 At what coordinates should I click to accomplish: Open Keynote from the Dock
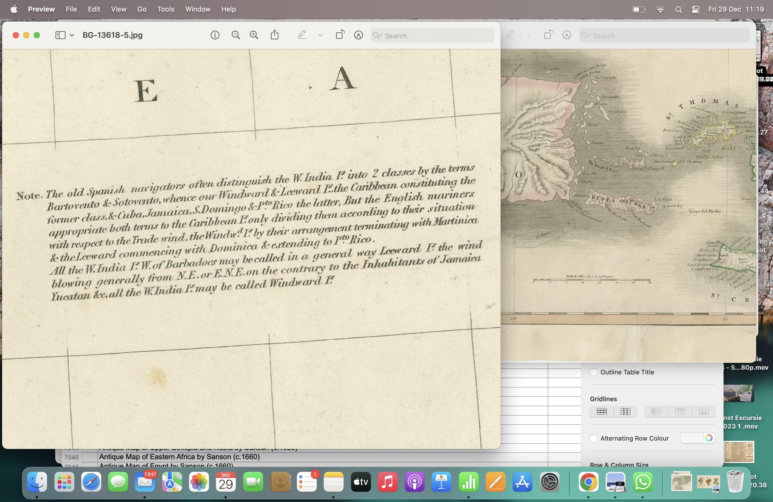pyautogui.click(x=441, y=482)
